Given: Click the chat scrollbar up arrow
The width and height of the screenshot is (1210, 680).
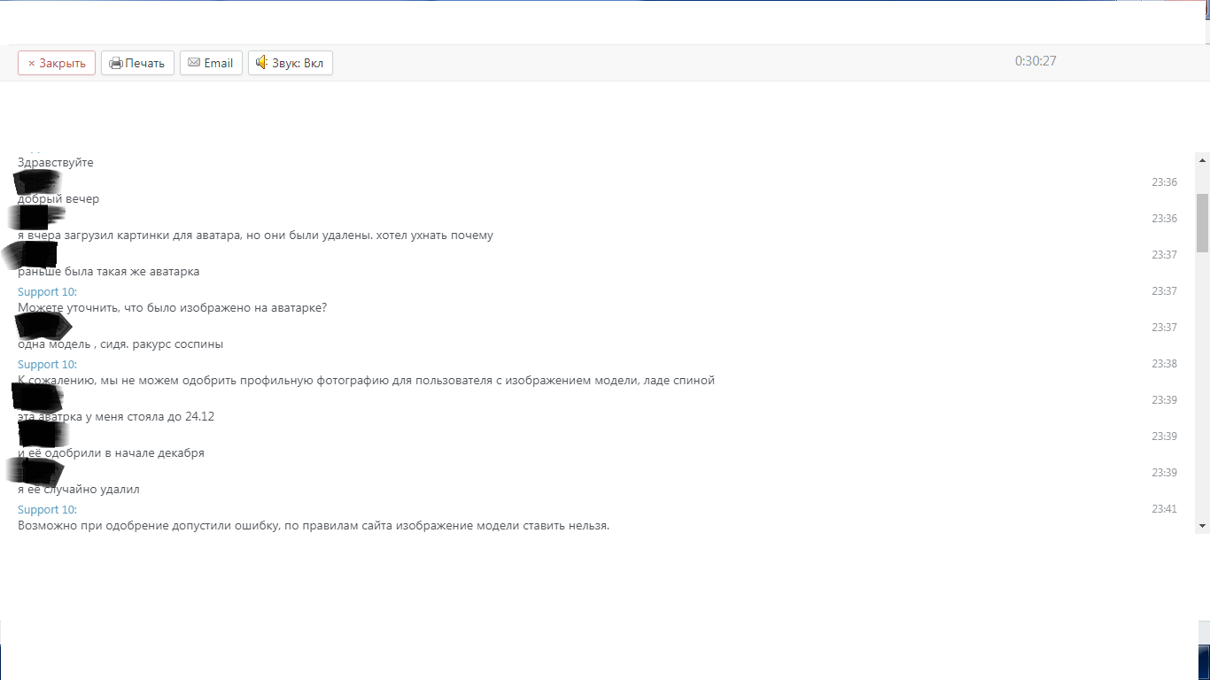Looking at the screenshot, I should (x=1202, y=160).
